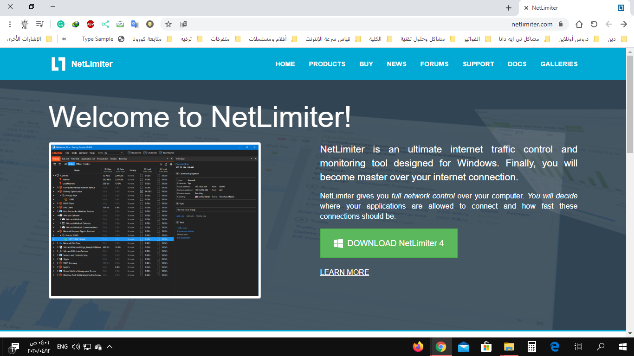Go to browser home page
634x356 pixels.
579,24
